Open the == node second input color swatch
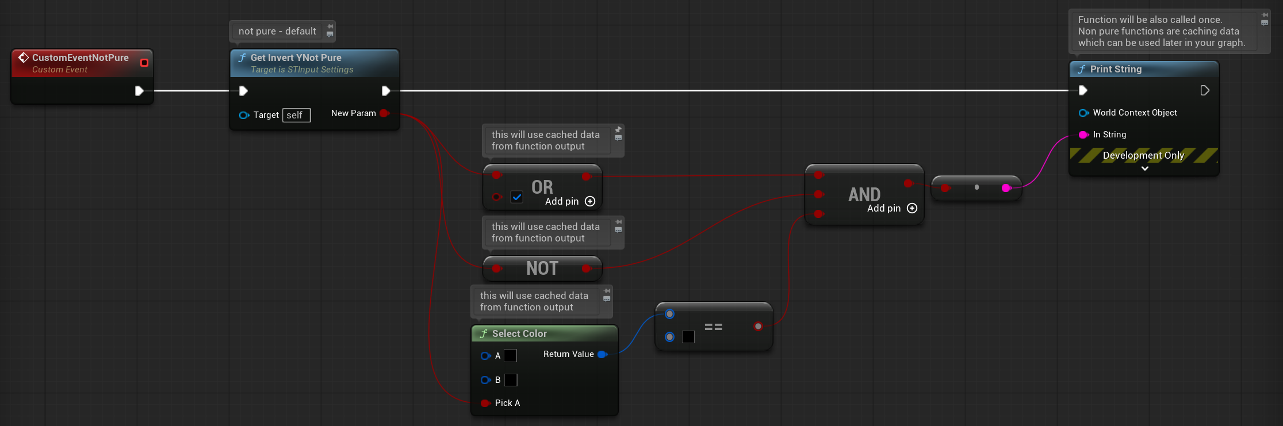 688,337
